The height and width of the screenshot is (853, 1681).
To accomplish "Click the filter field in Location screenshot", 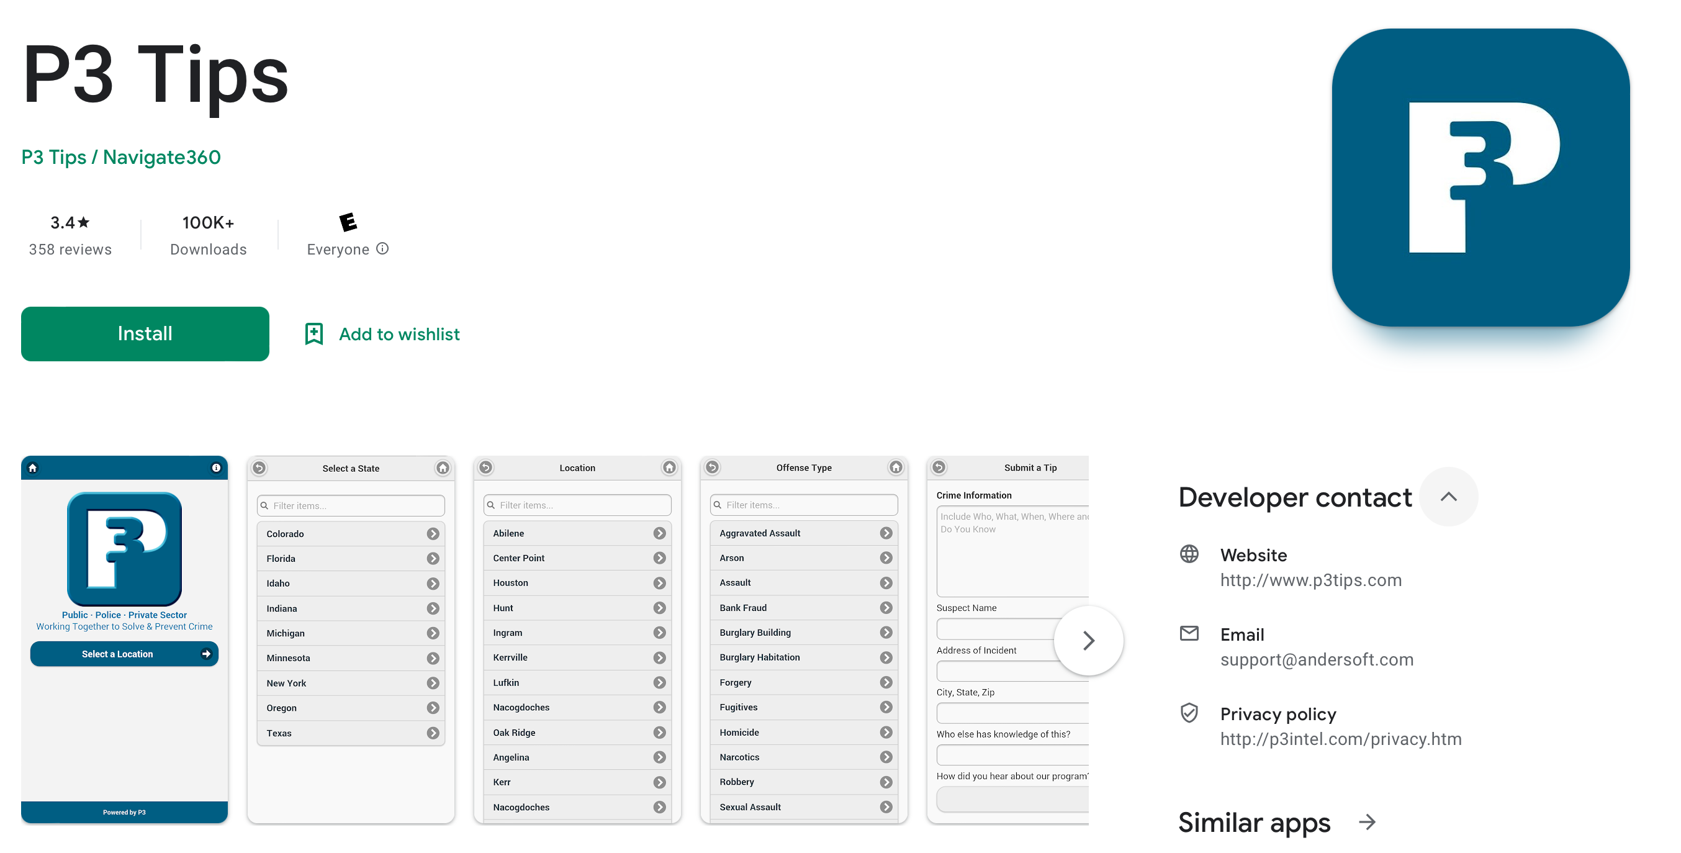I will tap(577, 505).
